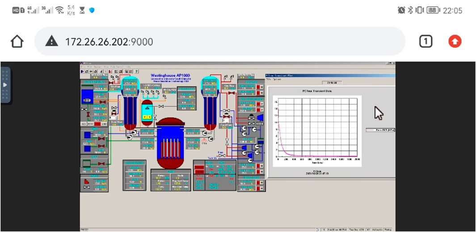Expand the side handle with play arrow
The height and width of the screenshot is (232, 476).
[5, 85]
